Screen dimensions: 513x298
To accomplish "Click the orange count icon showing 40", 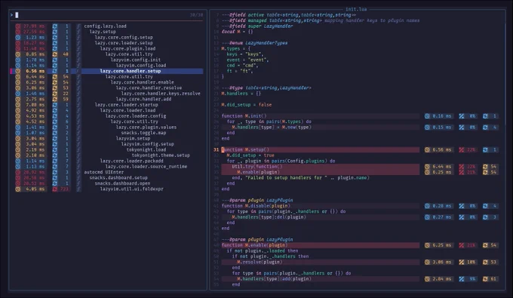I will point(54,54).
